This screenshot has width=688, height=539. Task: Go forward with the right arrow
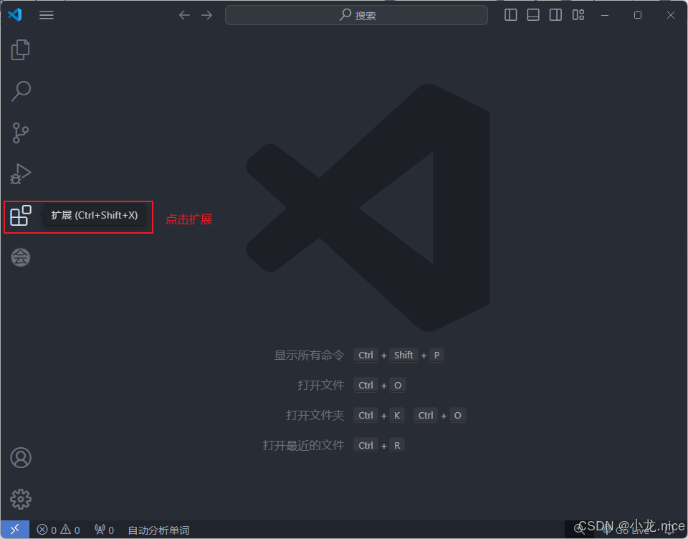(x=206, y=15)
